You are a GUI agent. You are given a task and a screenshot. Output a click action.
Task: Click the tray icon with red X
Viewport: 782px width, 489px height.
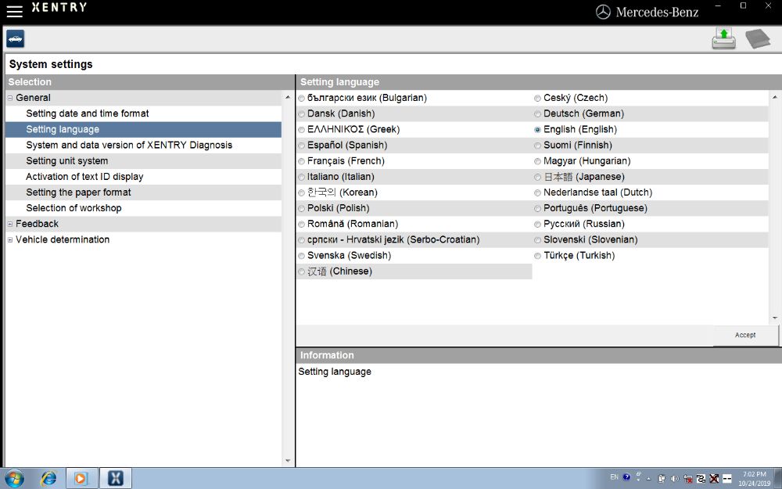tap(714, 479)
